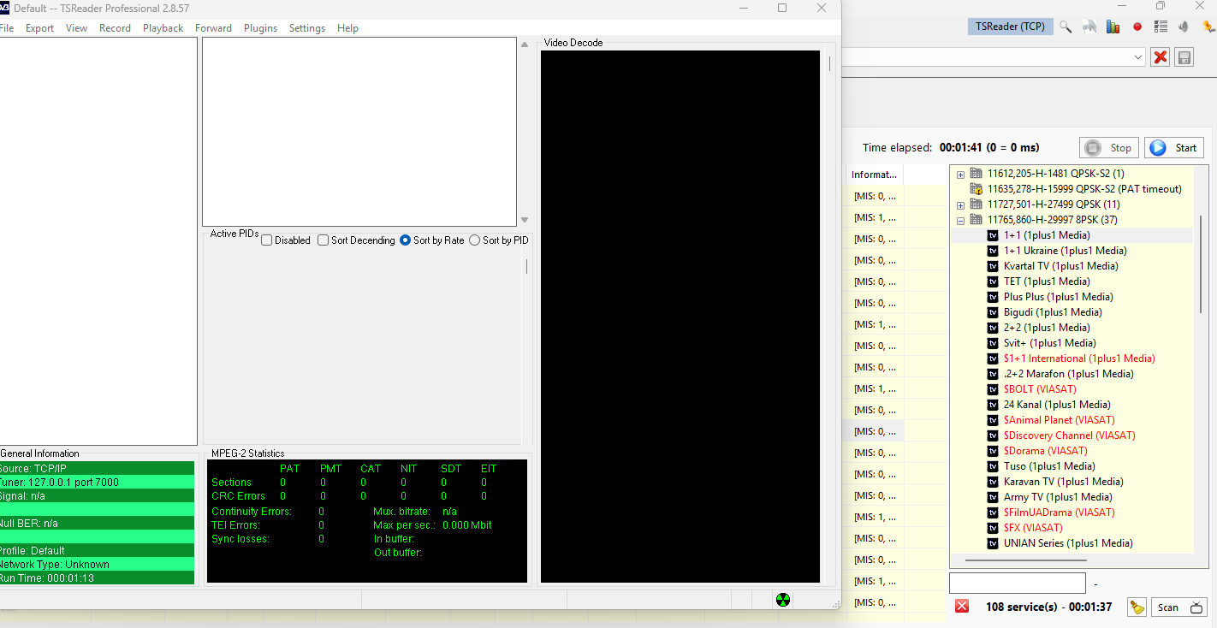Click the TSReader app icon in the title bar
The height and width of the screenshot is (628, 1217).
coord(4,8)
